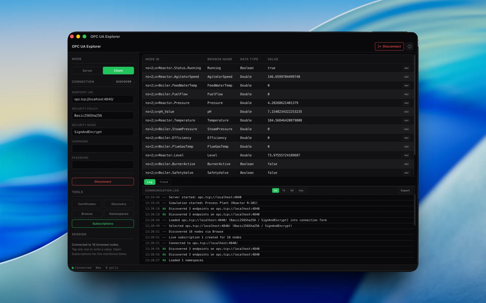Open the Security Policy dropdown
Screen dimensions: 486x303
[103, 116]
